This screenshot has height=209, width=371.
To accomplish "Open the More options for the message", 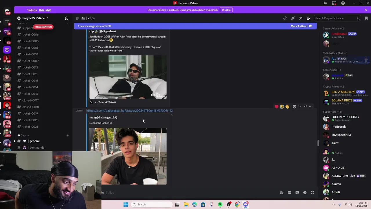I will pos(311,107).
